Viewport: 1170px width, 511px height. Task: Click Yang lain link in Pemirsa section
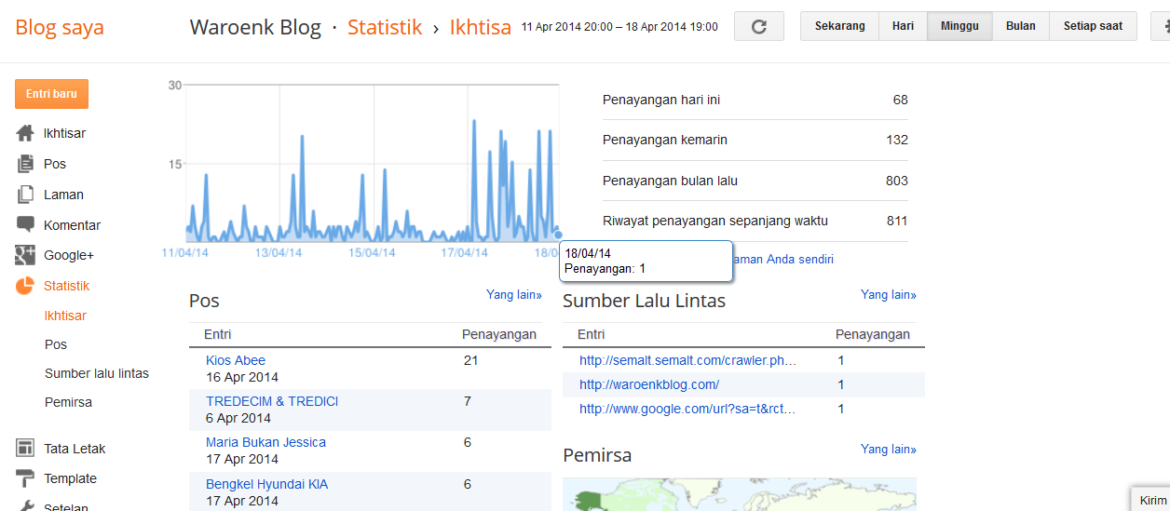889,449
